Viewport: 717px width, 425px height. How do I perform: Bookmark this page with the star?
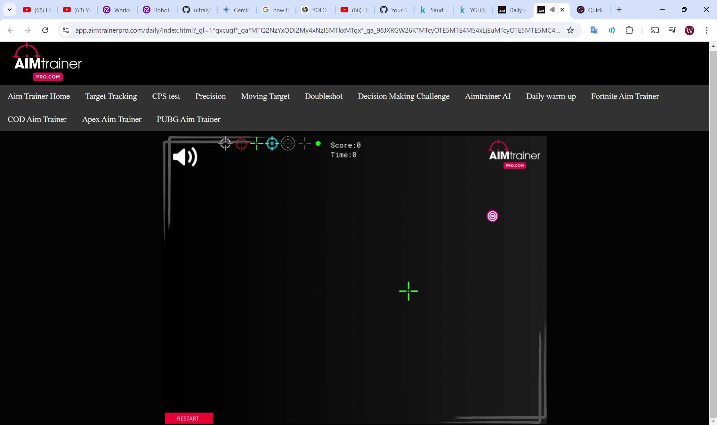(570, 30)
